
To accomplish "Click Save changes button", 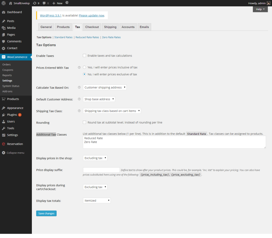I will tap(46, 213).
